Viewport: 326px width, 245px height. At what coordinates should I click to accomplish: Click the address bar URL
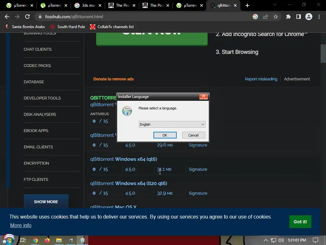click(74, 17)
